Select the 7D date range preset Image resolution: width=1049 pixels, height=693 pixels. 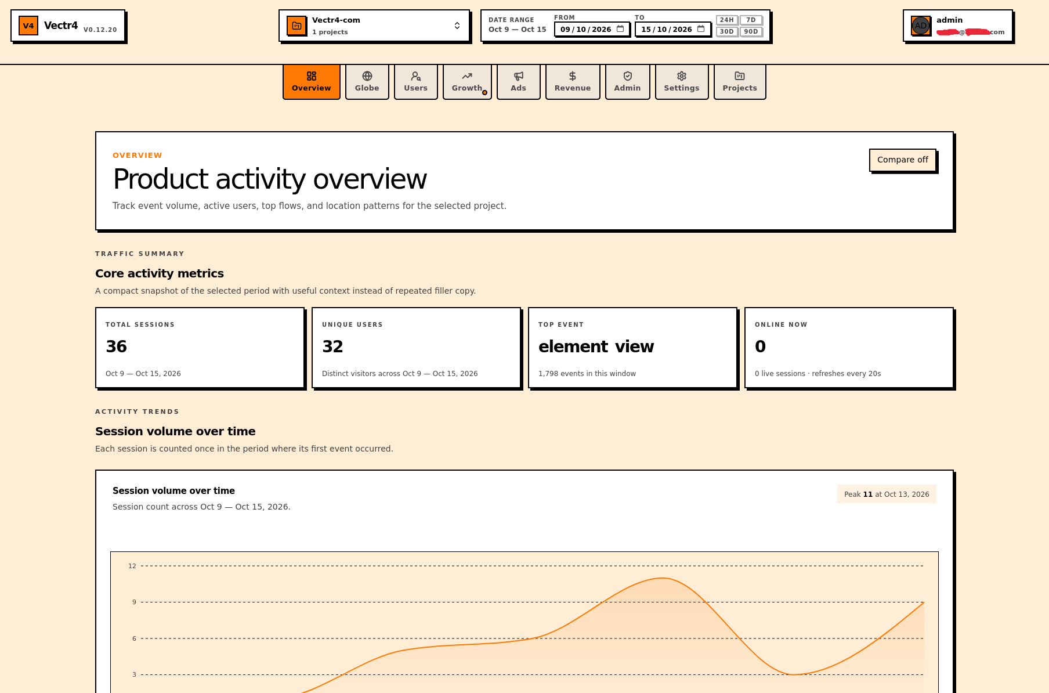pos(751,20)
